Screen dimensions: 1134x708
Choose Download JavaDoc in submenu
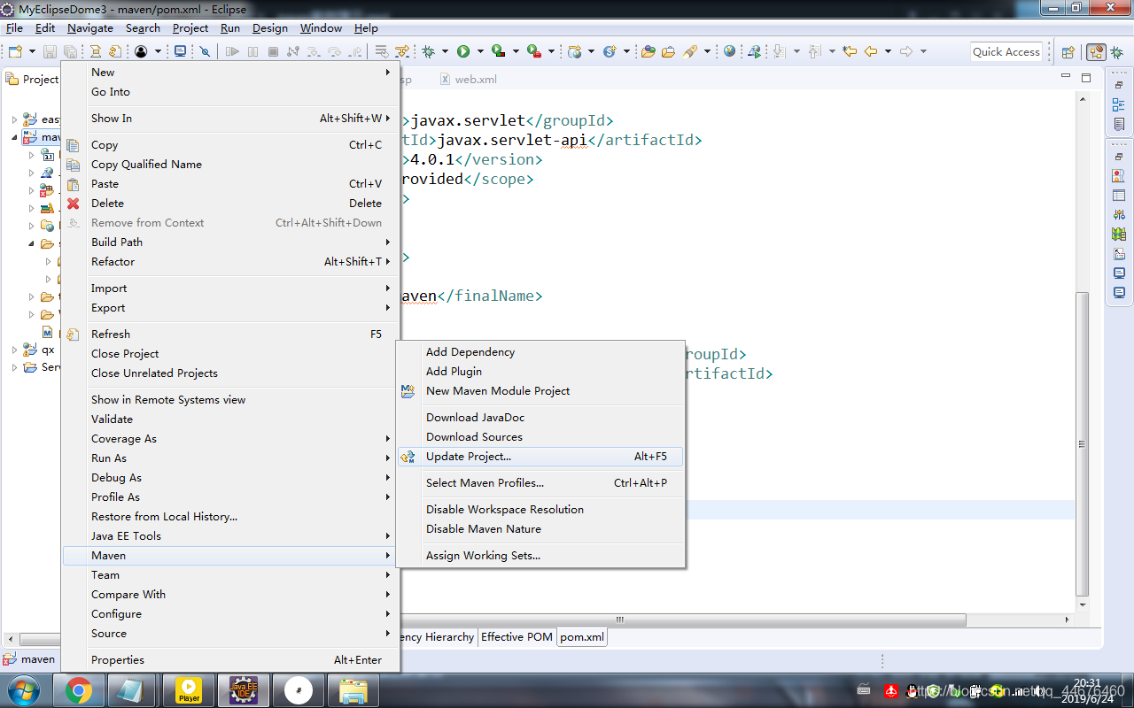coord(540,418)
